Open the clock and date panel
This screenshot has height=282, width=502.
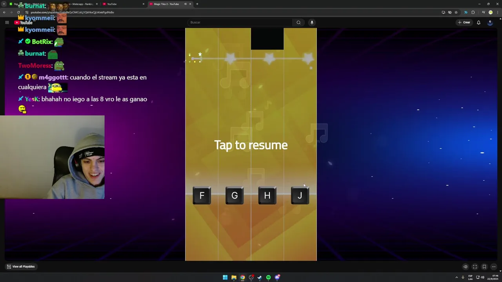tap(493, 277)
